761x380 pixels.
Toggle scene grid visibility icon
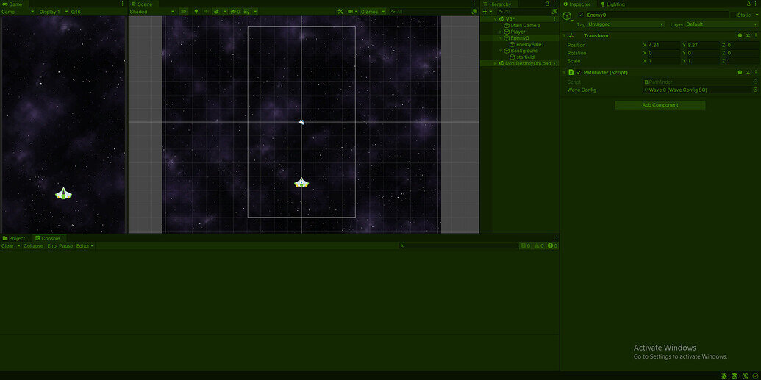[247, 12]
